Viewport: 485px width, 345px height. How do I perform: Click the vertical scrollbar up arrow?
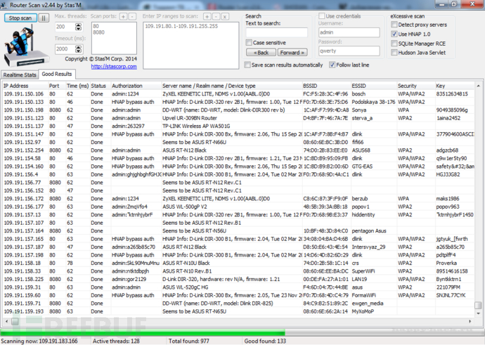478,86
